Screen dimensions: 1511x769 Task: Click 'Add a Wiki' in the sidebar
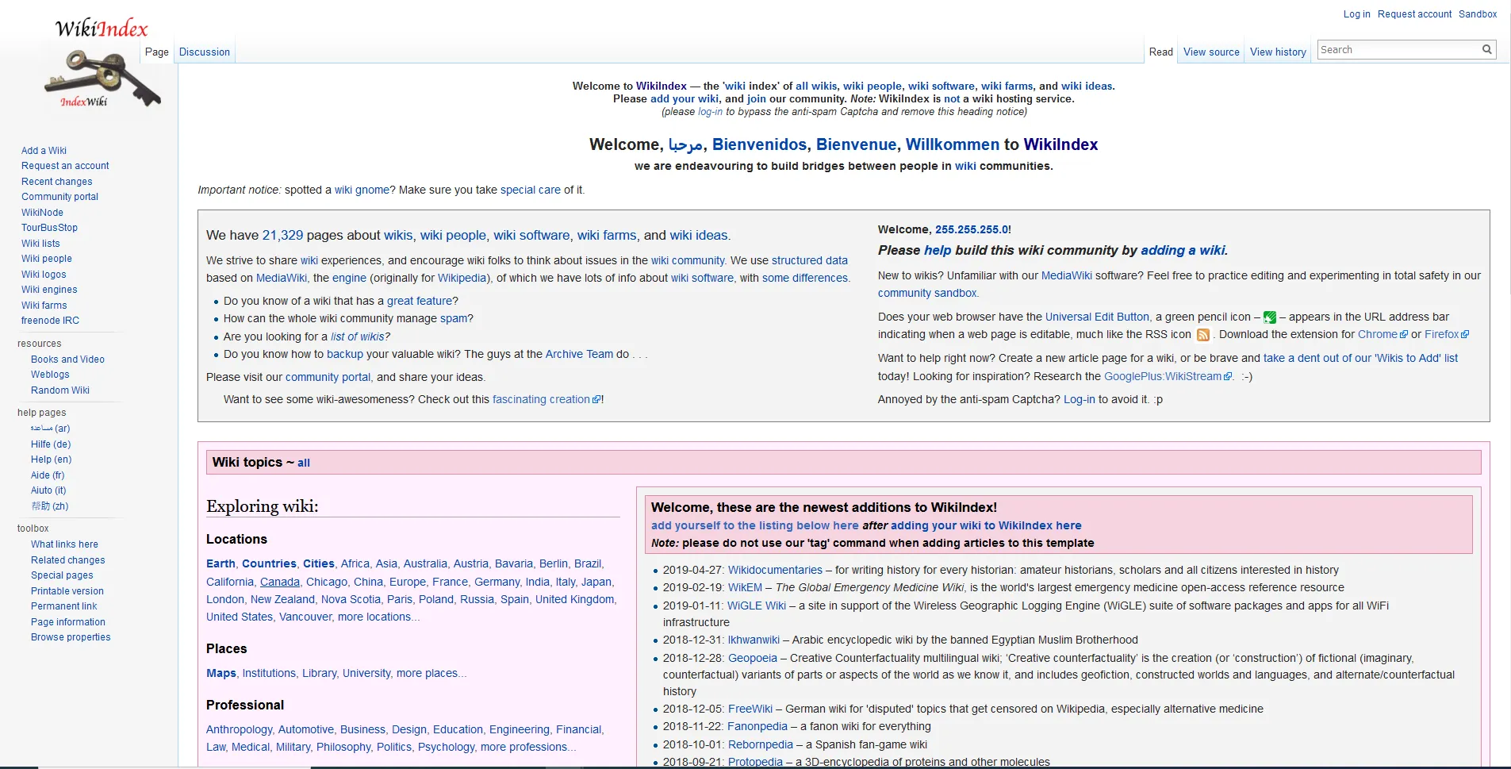(x=44, y=150)
